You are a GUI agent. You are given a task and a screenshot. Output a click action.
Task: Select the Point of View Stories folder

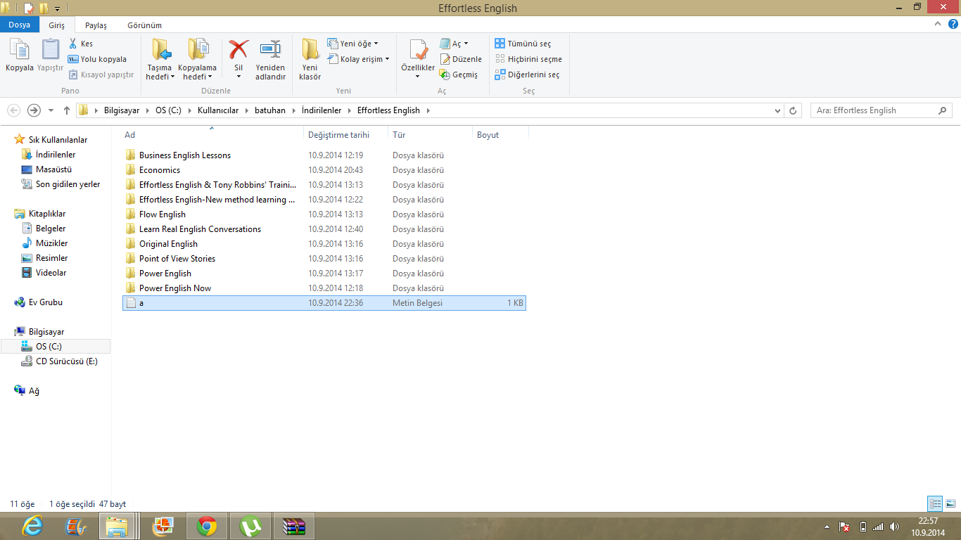pyautogui.click(x=177, y=259)
